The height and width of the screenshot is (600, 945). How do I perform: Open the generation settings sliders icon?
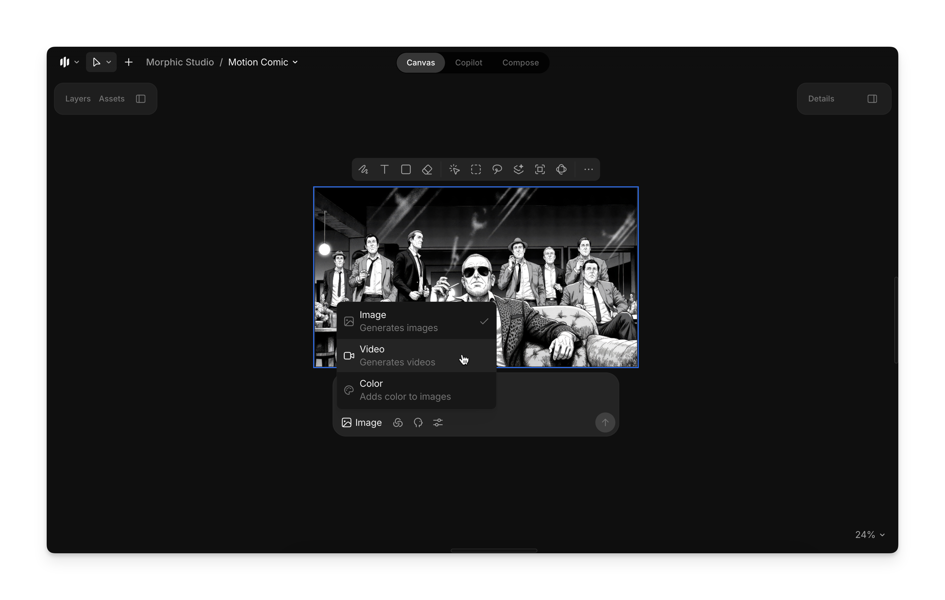pos(437,423)
